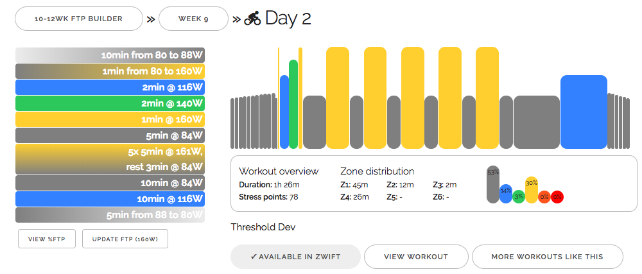Viewport: 642px width, 274px height.
Task: Go to Week 9 breadcrumb
Action: click(193, 19)
